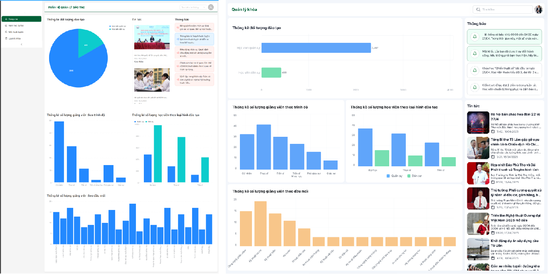Click the gray user avatar in left header
This screenshot has height=274, width=548.
pyautogui.click(x=211, y=7)
